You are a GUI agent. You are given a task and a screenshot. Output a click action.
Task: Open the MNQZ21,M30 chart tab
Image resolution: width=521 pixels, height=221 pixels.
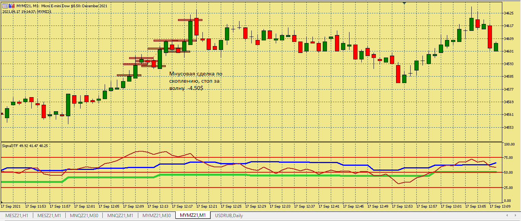84,216
